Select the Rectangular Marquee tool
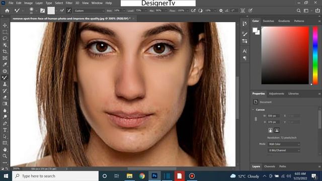Screen dimensions: 322x181 coord(5,32)
